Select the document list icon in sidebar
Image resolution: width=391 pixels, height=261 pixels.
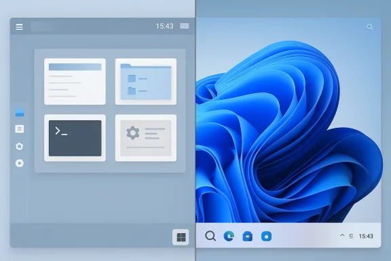(20, 129)
